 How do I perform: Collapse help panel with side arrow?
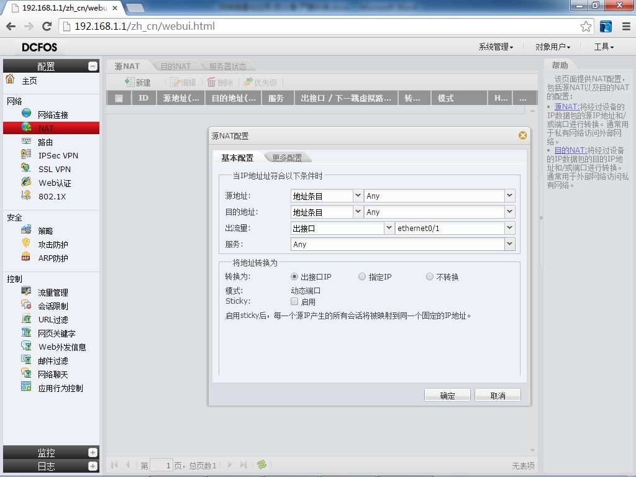point(541,218)
